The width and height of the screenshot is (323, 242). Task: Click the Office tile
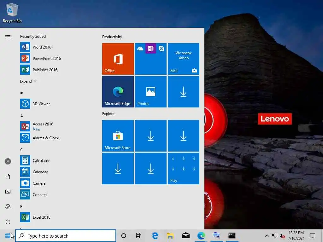(118, 59)
